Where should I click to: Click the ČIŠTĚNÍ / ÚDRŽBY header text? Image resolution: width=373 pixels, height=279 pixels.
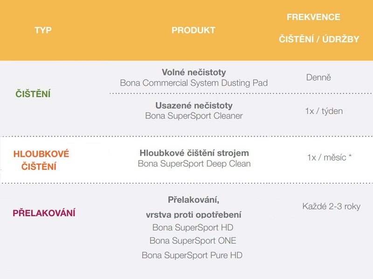tap(319, 39)
